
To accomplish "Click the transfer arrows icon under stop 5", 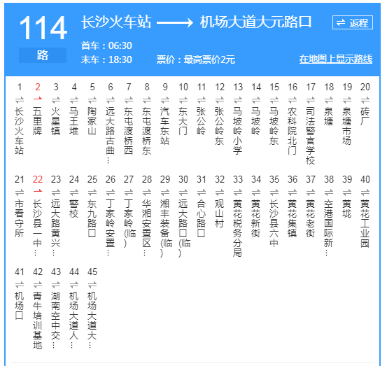I will pyautogui.click(x=92, y=100).
